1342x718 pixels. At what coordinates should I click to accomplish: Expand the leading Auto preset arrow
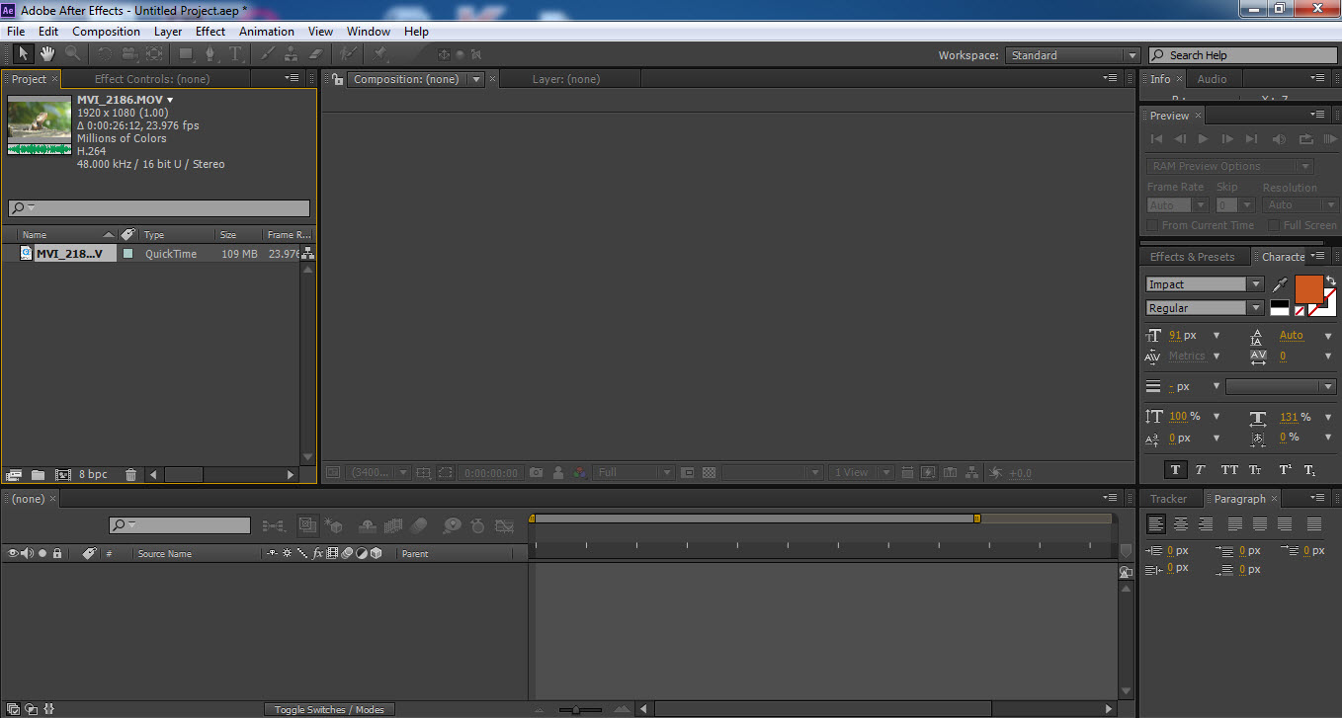pyautogui.click(x=1328, y=336)
